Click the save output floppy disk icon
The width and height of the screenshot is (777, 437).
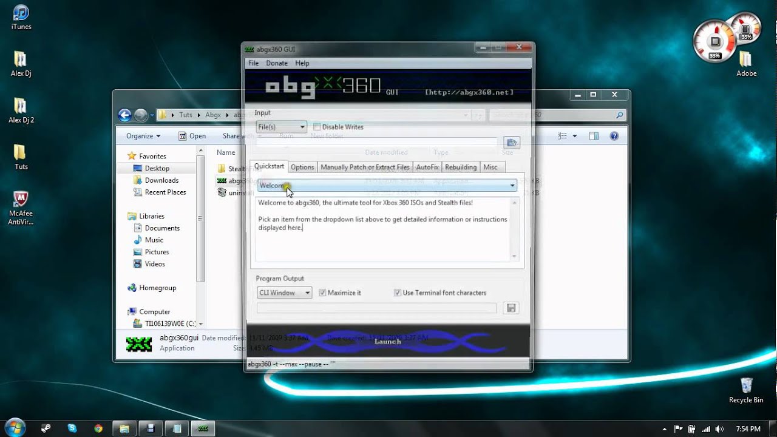(511, 308)
